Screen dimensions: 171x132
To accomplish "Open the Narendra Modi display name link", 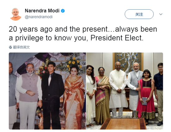I will coord(42,11).
